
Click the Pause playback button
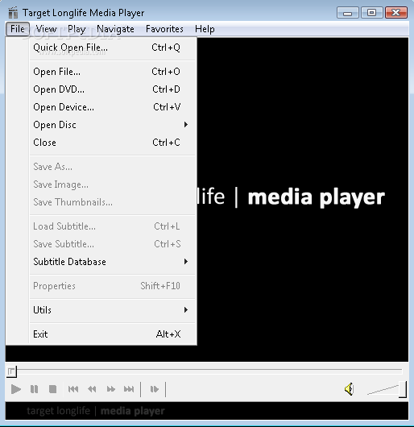(x=35, y=389)
